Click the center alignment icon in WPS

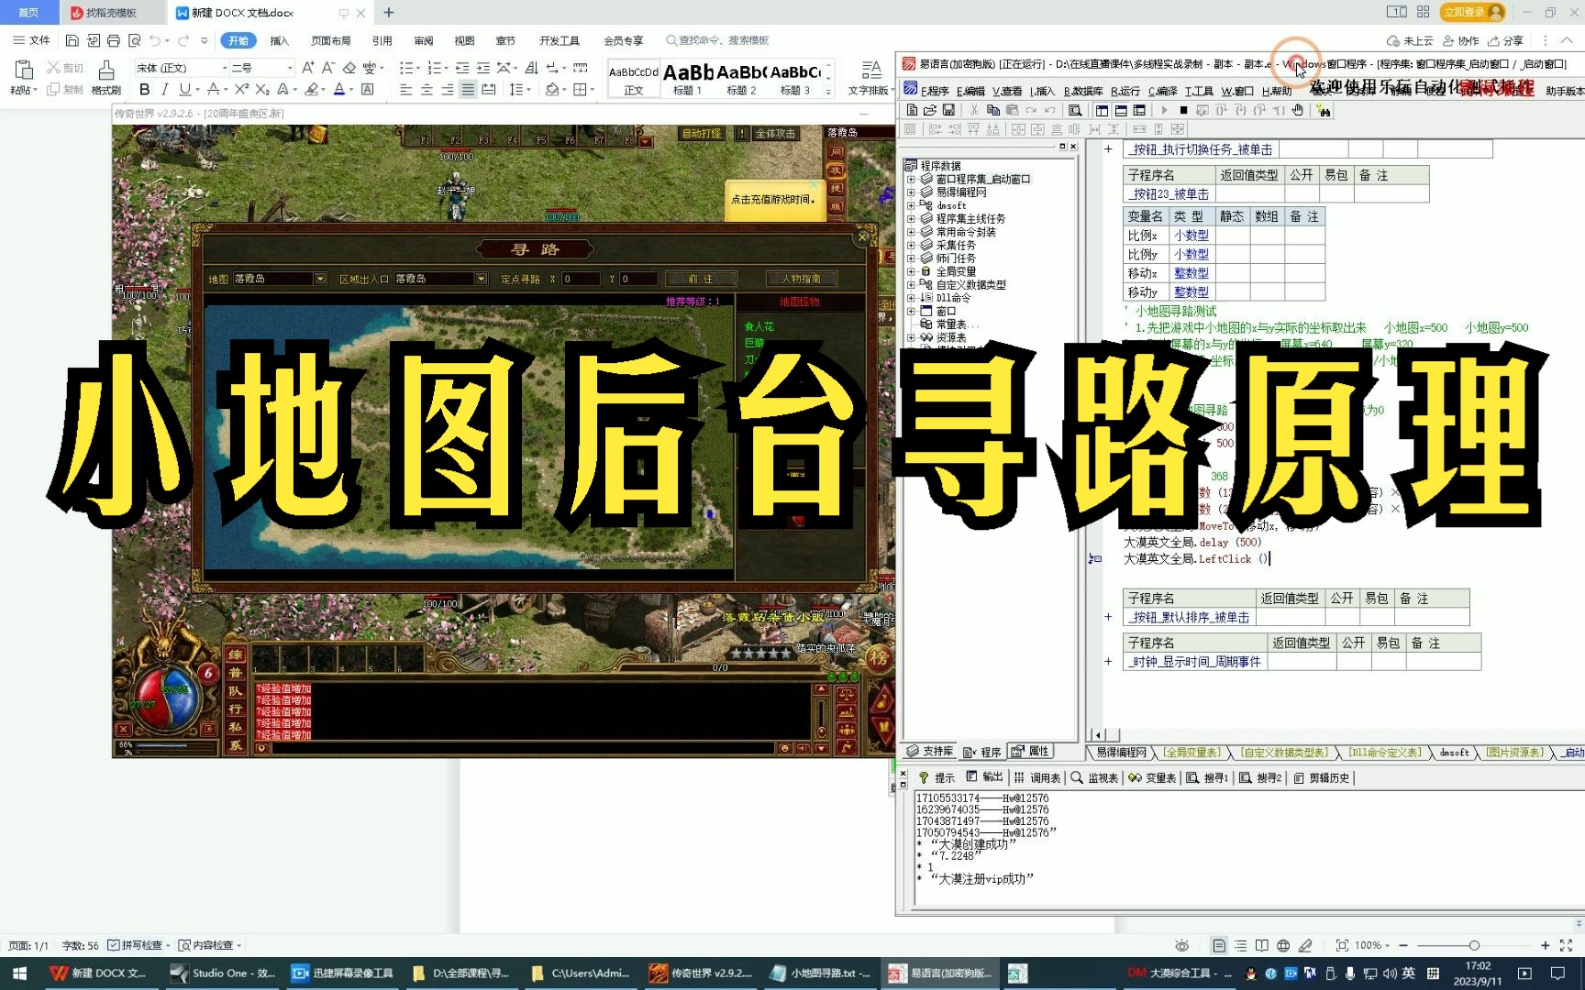[427, 90]
